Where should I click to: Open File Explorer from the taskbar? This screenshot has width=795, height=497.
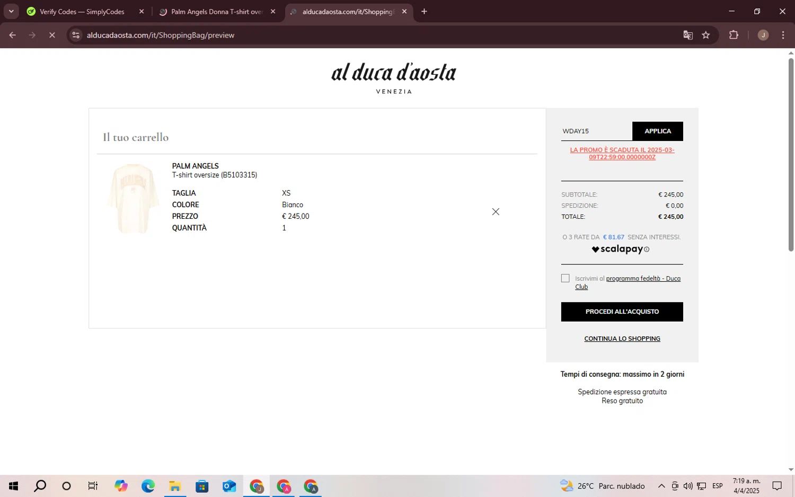click(x=175, y=486)
